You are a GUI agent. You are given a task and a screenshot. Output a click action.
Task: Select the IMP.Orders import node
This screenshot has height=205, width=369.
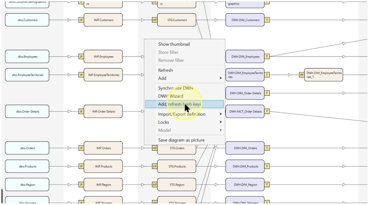pos(103,148)
